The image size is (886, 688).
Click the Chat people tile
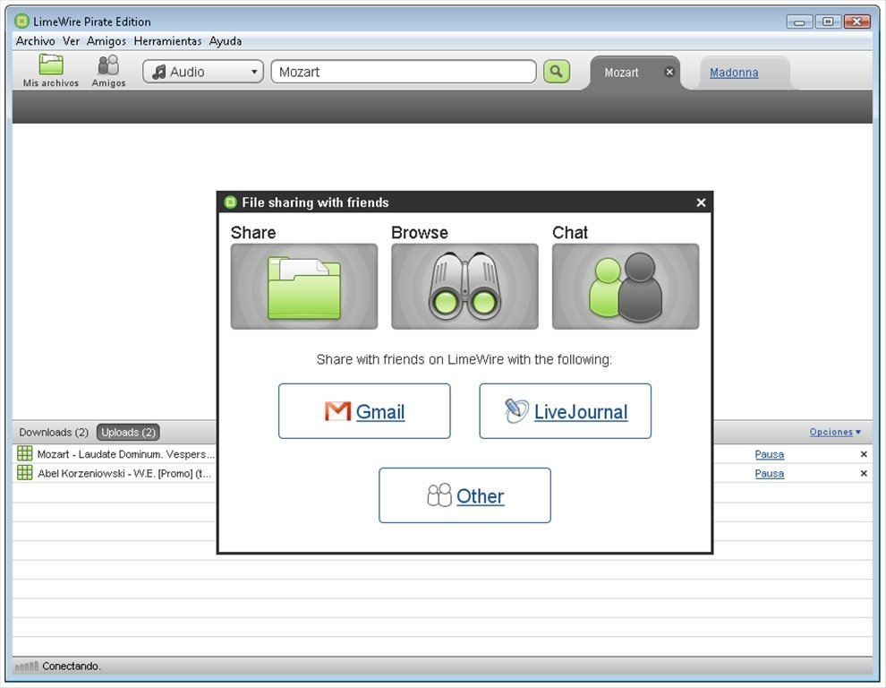click(x=626, y=287)
